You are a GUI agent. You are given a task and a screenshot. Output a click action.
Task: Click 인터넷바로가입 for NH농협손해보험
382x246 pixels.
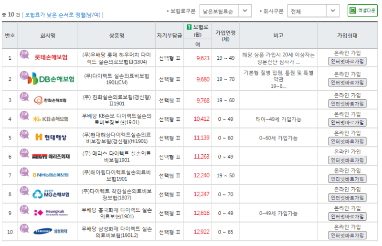[x=347, y=179]
